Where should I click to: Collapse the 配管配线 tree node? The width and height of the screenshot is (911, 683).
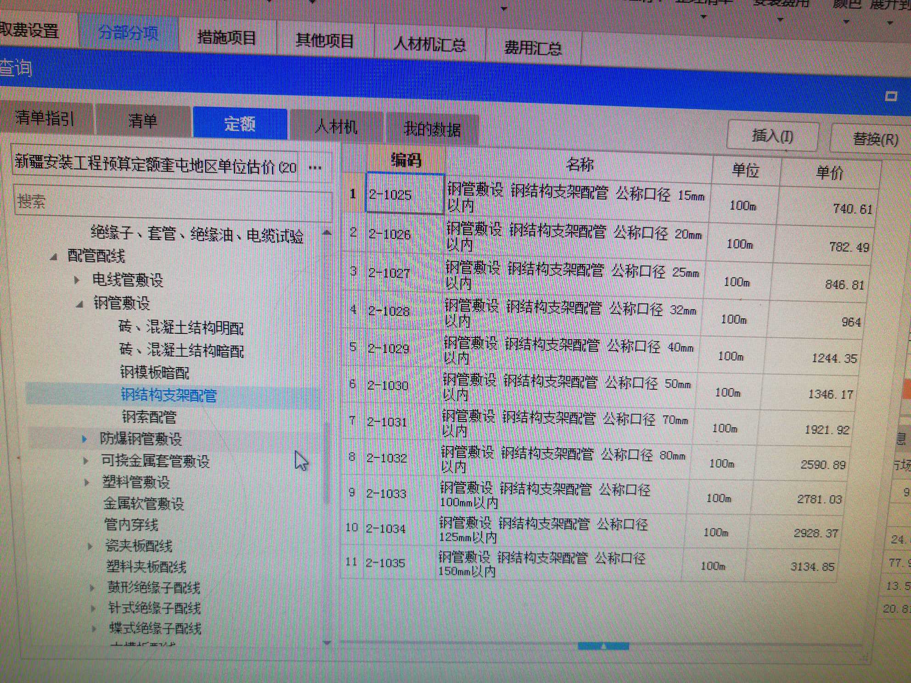(54, 257)
